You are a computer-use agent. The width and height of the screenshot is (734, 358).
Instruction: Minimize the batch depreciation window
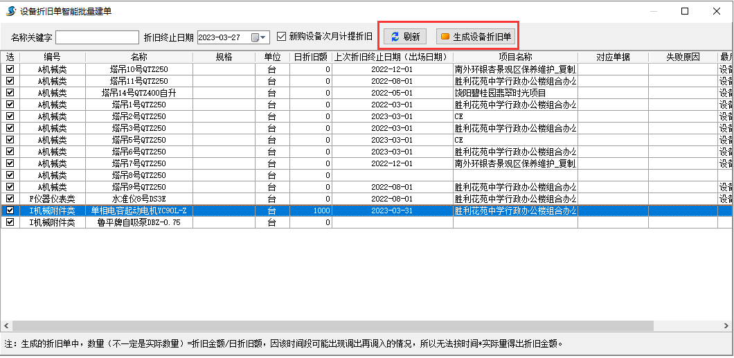coord(653,11)
